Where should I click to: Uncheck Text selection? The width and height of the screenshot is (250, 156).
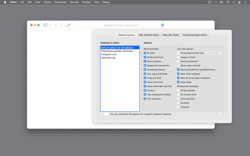145,99
